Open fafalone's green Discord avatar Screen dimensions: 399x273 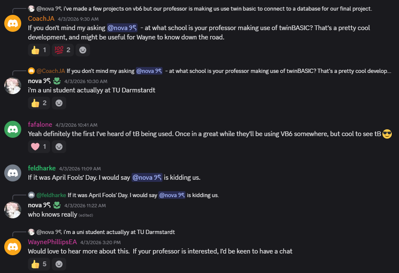point(13,129)
